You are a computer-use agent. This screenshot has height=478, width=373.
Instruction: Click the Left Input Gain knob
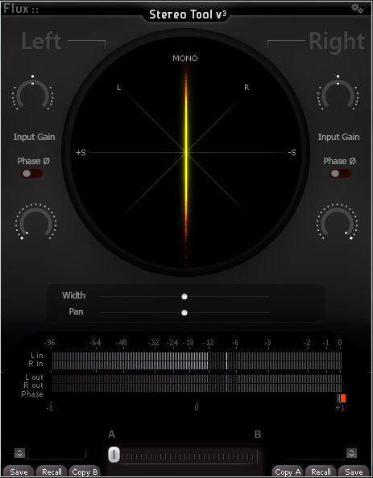[x=33, y=94]
